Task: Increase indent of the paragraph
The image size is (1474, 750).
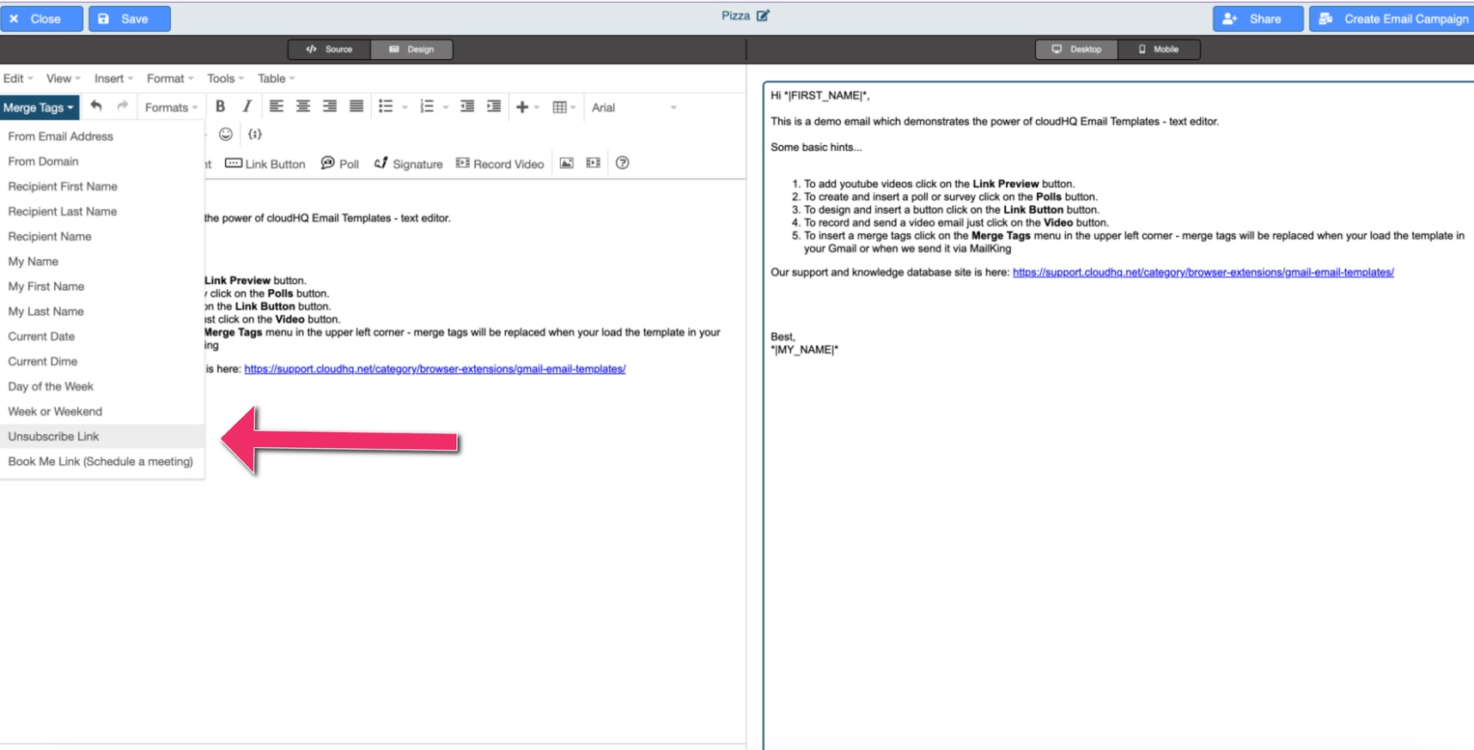Action: [494, 106]
